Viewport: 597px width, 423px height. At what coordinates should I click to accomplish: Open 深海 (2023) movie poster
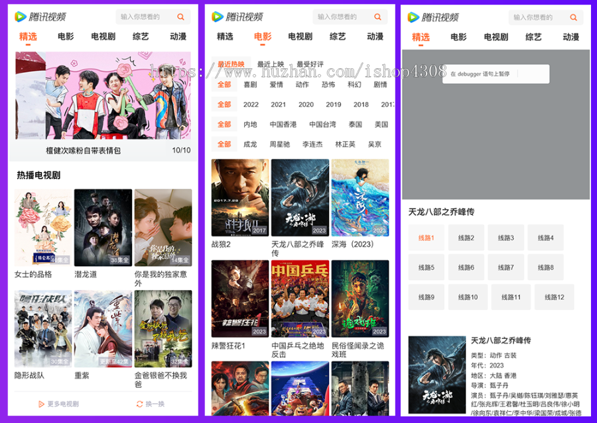(x=360, y=198)
